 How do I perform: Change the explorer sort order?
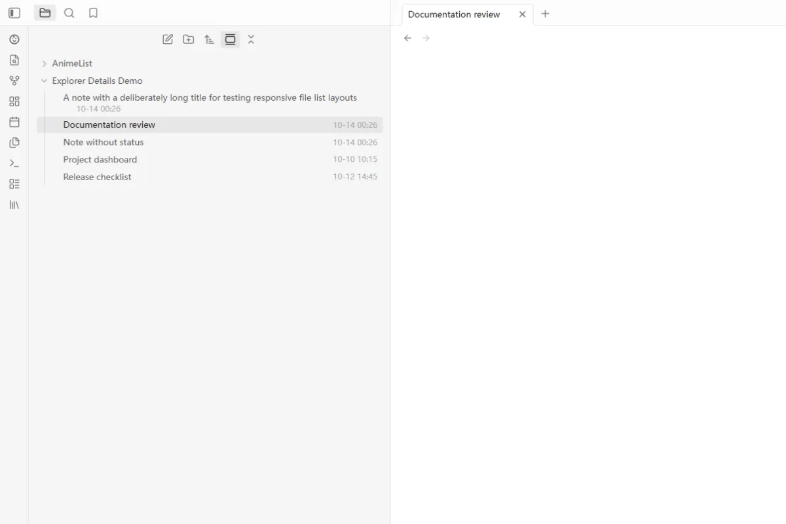pos(209,39)
